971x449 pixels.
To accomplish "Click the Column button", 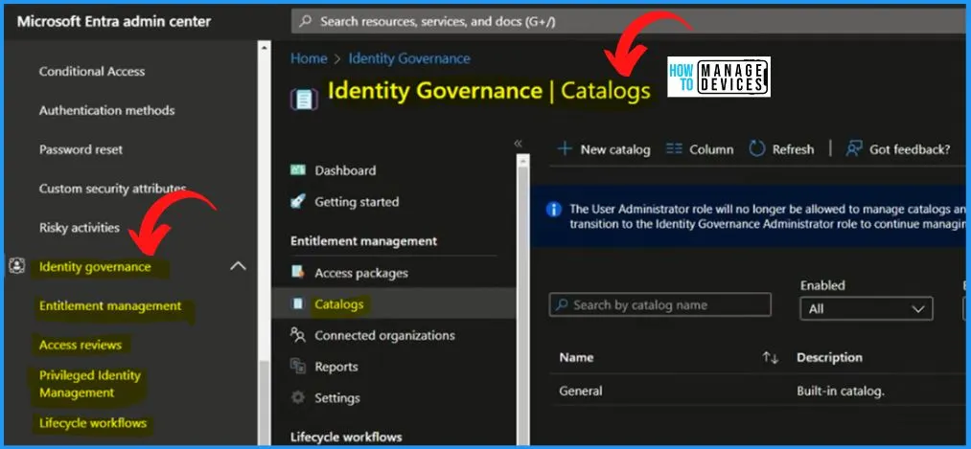I will pos(700,149).
